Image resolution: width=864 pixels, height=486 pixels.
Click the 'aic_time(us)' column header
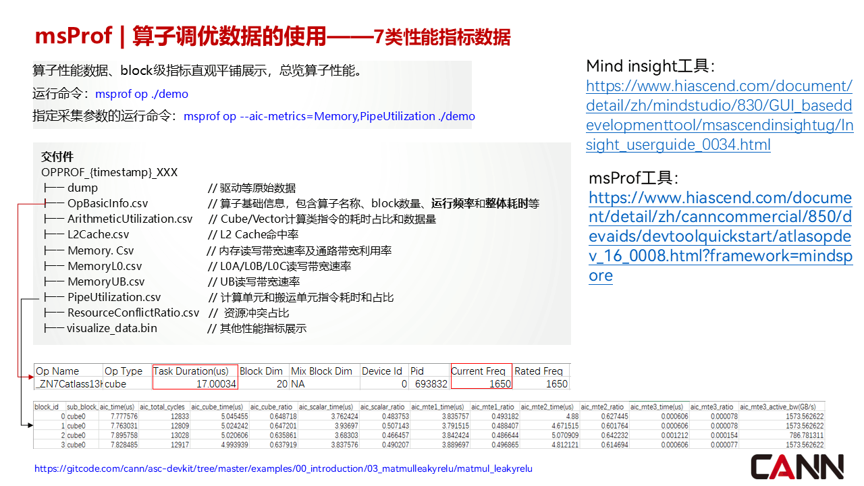coord(117,407)
